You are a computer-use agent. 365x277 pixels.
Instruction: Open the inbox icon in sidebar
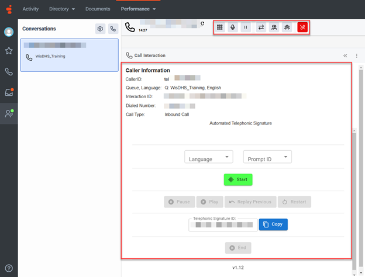pyautogui.click(x=9, y=92)
